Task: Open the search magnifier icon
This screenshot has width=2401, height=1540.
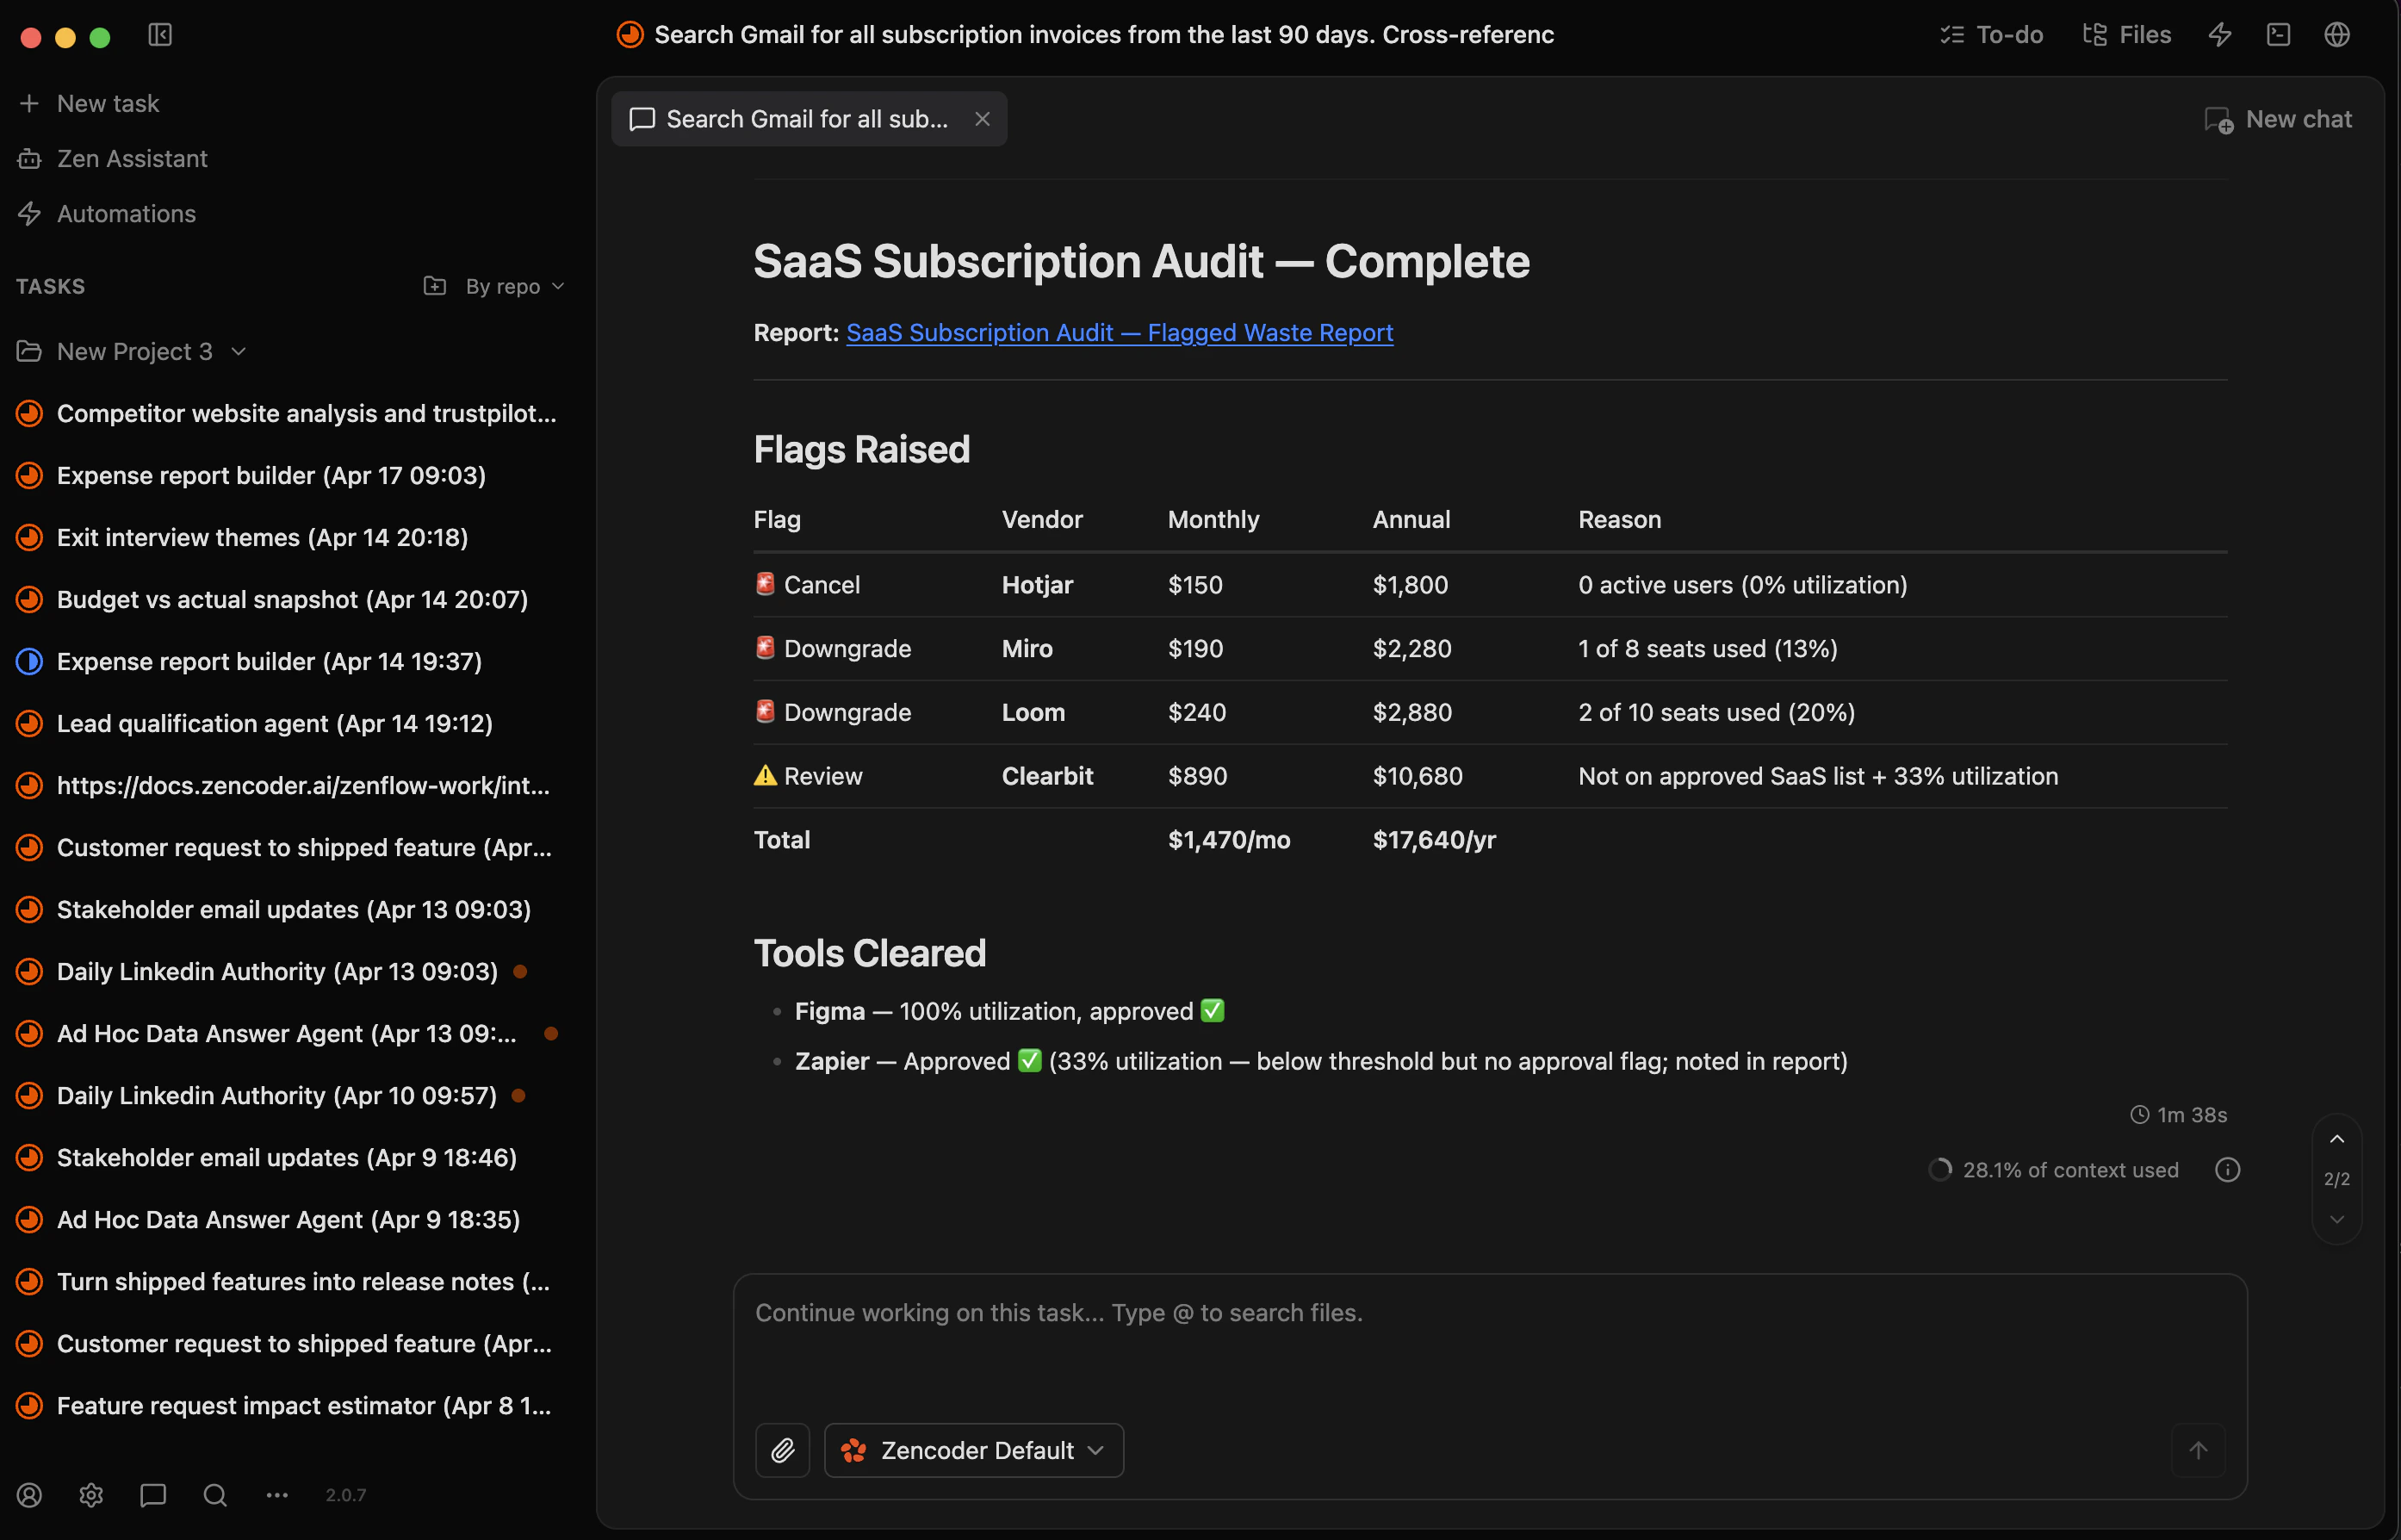Action: pyautogui.click(x=215, y=1494)
